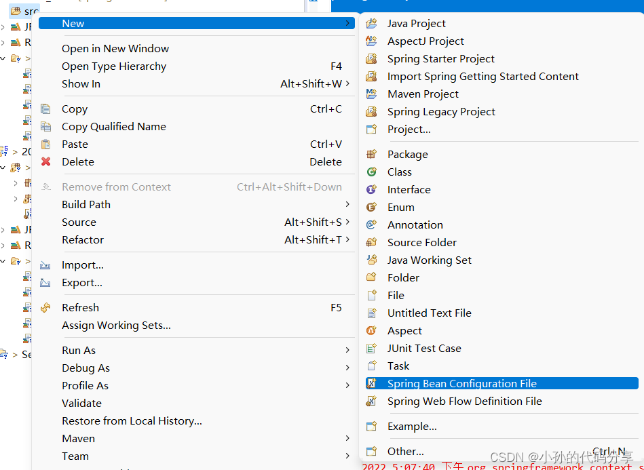Click the purple Interface icon

click(371, 190)
